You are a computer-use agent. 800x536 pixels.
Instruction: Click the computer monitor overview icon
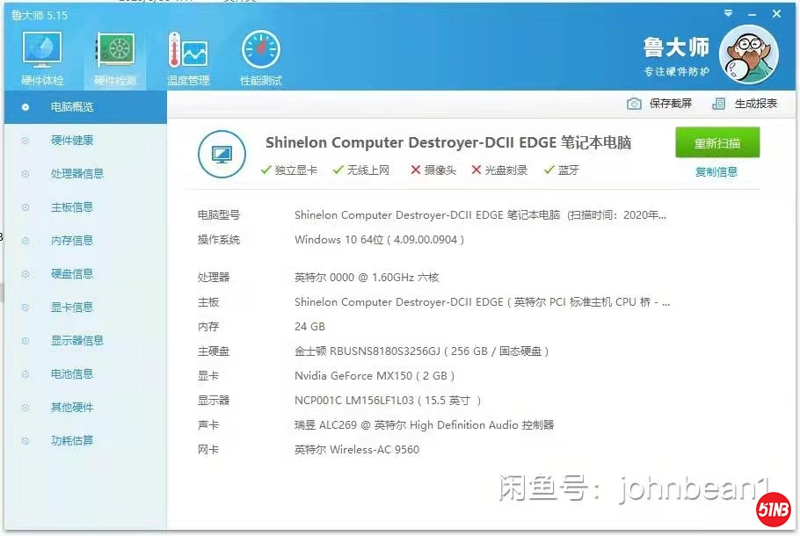[222, 155]
